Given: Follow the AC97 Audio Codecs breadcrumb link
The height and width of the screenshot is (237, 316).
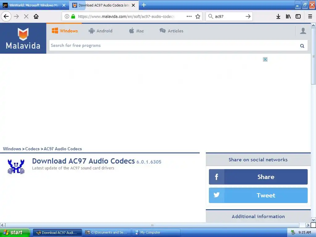Looking at the screenshot, I should tap(63, 149).
